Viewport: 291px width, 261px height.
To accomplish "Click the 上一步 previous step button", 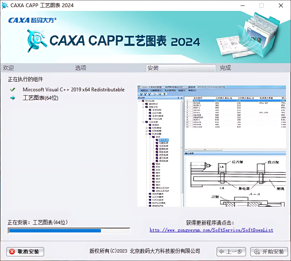I will click(231, 252).
